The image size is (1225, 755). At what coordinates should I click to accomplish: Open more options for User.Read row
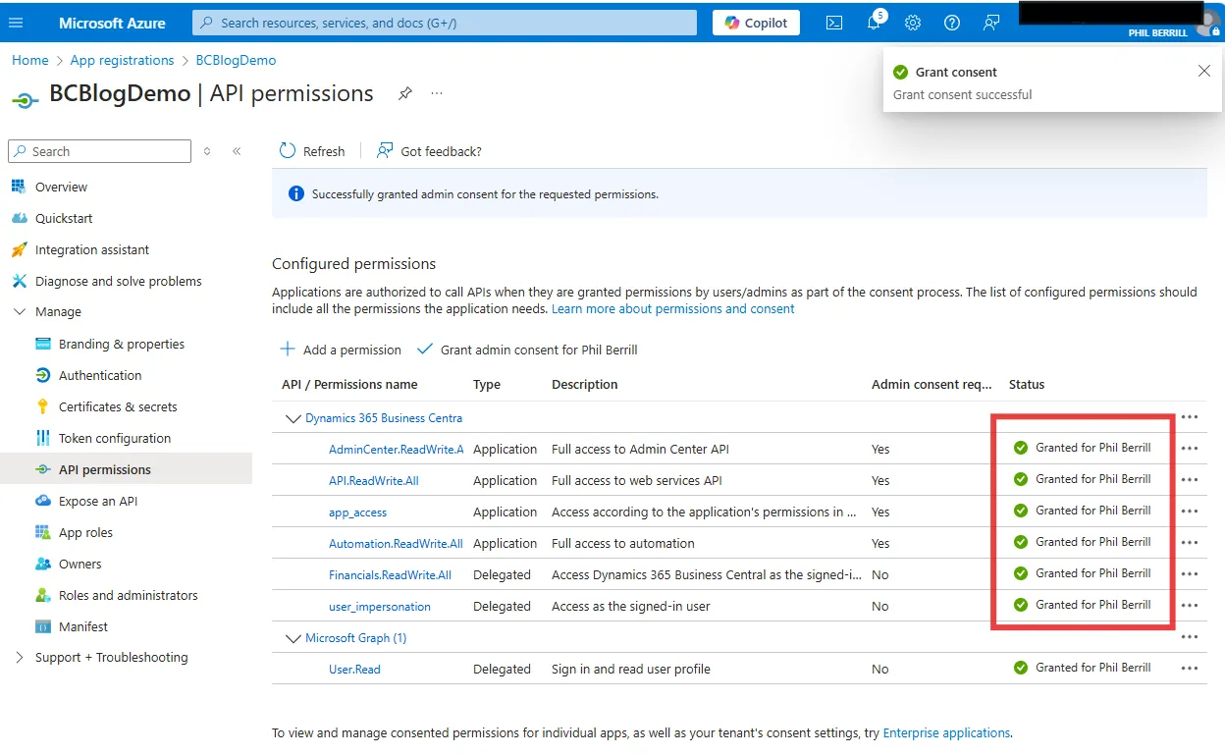[x=1190, y=669]
